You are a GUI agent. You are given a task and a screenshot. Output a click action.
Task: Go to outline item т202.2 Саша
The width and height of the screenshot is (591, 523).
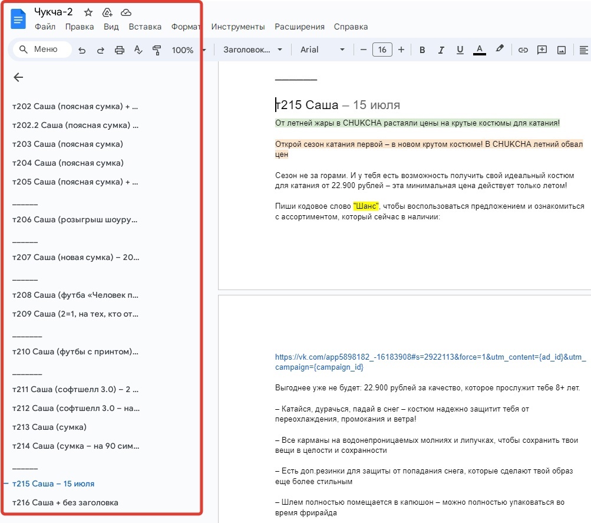75,125
